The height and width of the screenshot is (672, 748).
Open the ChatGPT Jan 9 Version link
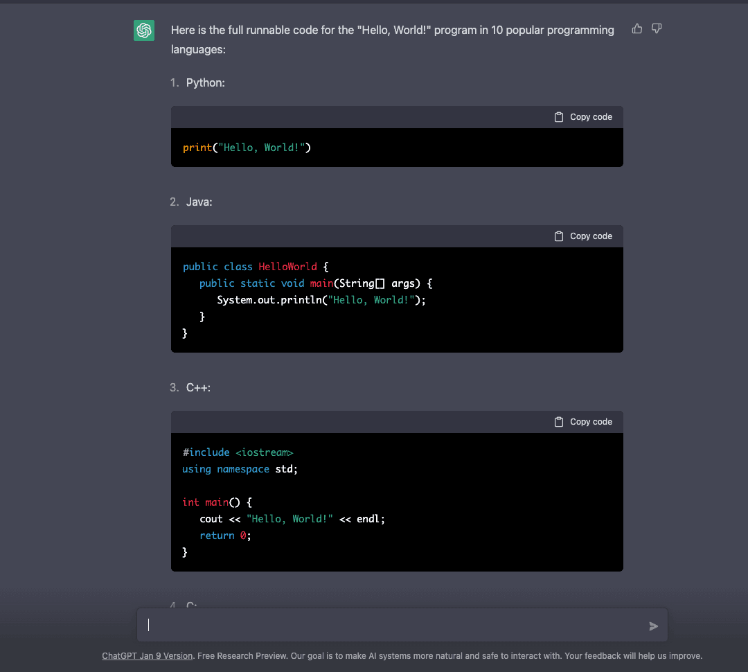[x=147, y=655]
